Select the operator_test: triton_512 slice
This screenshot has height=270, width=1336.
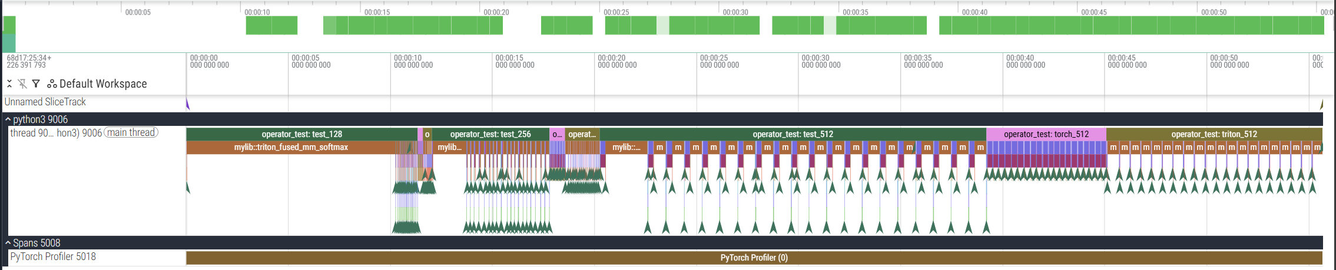(x=1214, y=134)
